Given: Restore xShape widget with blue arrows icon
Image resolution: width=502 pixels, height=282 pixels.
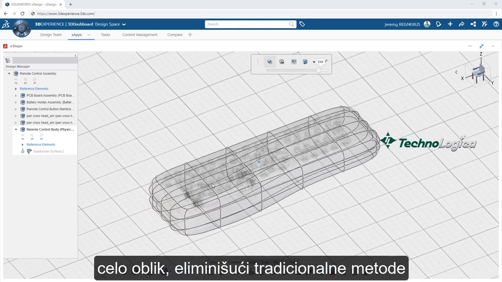Looking at the screenshot, I should click(x=482, y=46).
